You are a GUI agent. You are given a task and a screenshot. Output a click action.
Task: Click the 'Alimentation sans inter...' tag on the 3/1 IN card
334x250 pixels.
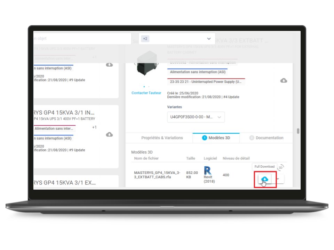55,128
